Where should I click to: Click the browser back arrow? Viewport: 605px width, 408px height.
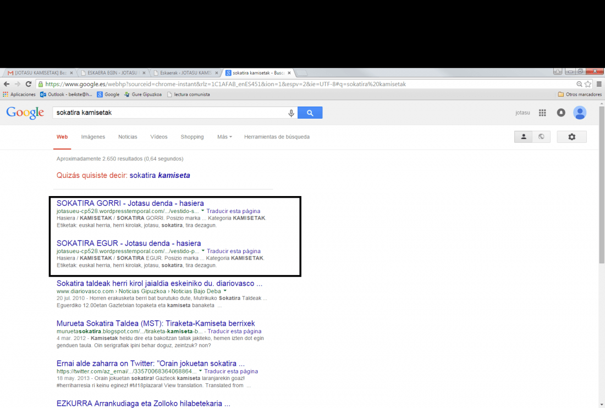pos(7,84)
